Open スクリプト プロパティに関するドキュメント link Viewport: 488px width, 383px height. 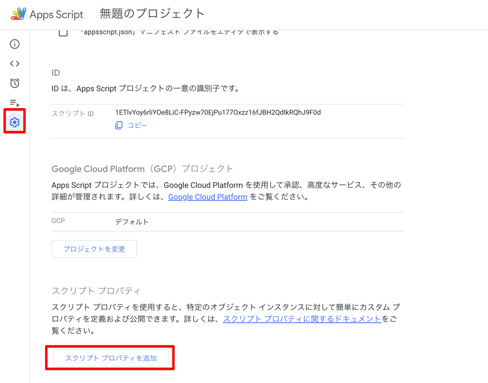tap(302, 319)
